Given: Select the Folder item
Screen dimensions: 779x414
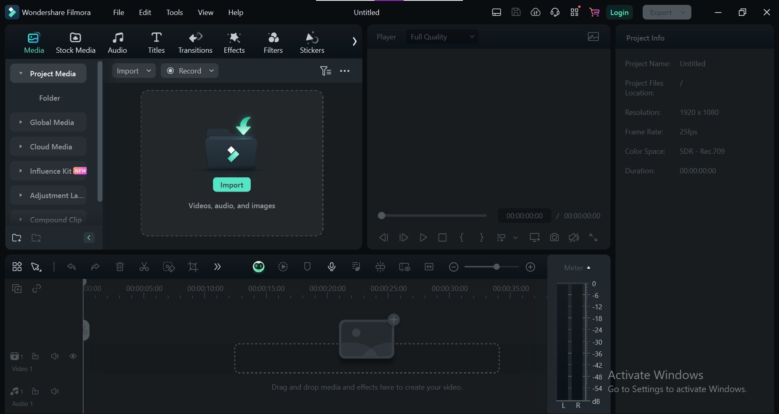Looking at the screenshot, I should tap(49, 98).
